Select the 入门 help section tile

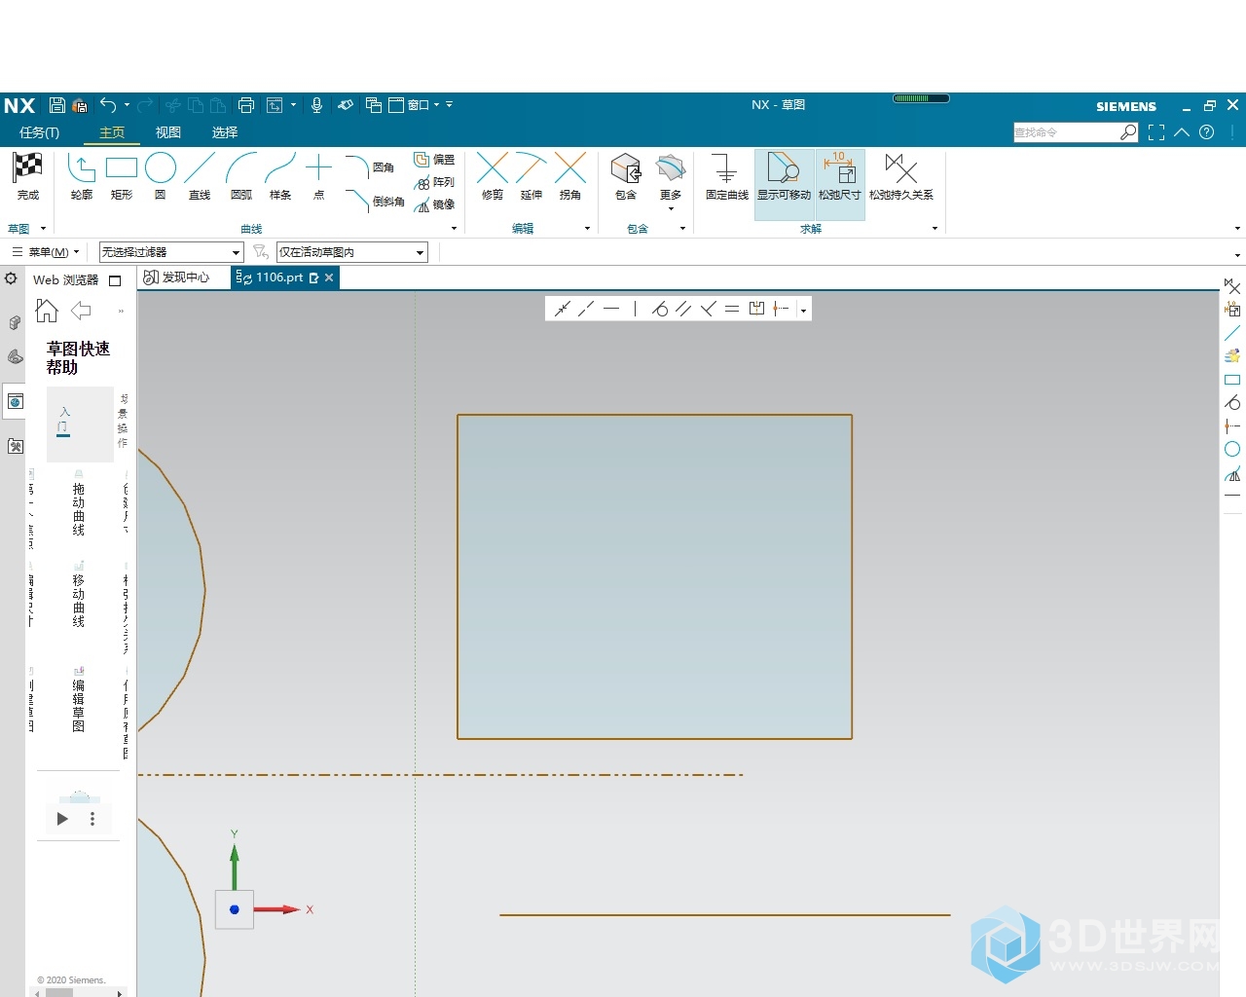(80, 424)
